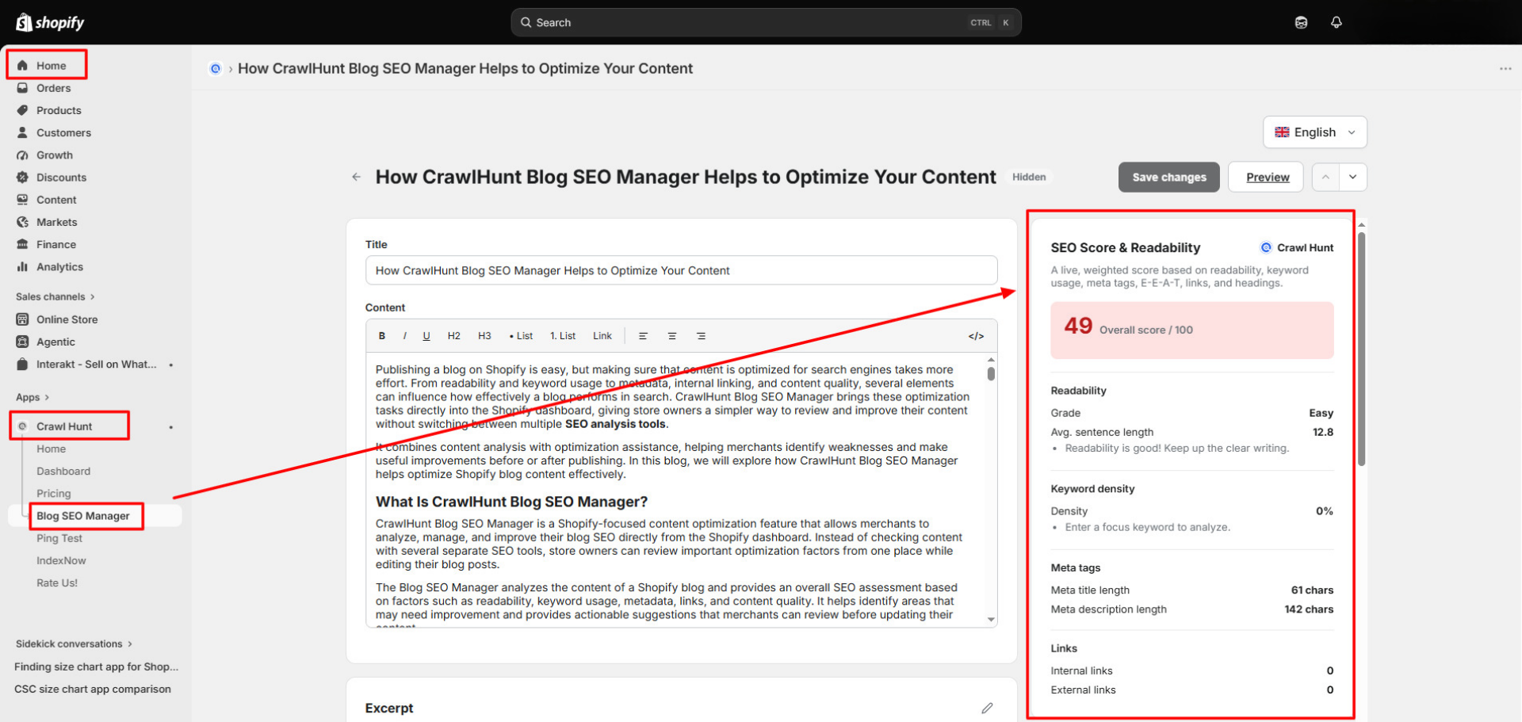This screenshot has width=1522, height=722.
Task: Insert a Link in content
Action: (602, 336)
